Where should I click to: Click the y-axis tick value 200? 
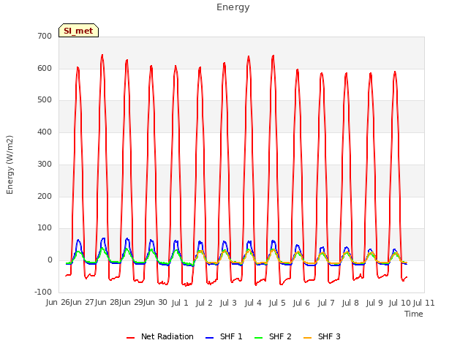(x=45, y=197)
